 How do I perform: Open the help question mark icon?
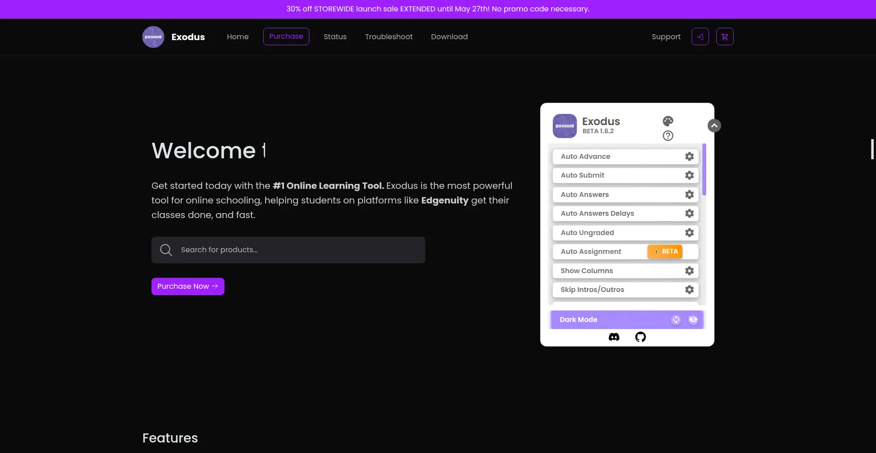coord(668,135)
